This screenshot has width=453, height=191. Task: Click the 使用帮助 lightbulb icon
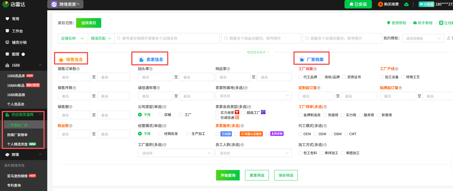[x=389, y=23]
